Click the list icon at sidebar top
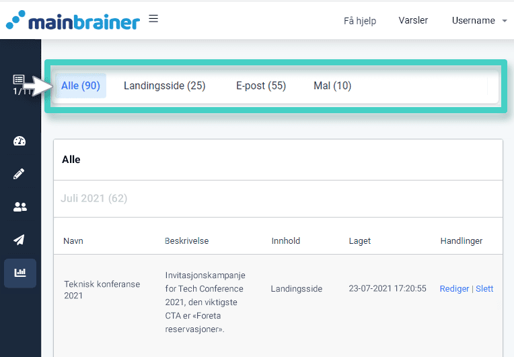This screenshot has height=357, width=514. pos(19,79)
